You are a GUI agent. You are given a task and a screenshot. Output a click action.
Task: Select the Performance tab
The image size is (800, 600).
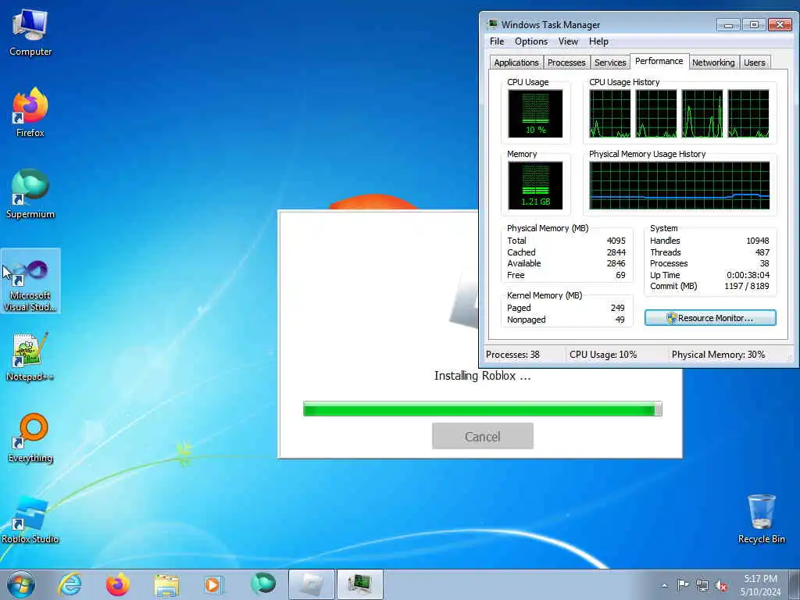[x=659, y=61]
